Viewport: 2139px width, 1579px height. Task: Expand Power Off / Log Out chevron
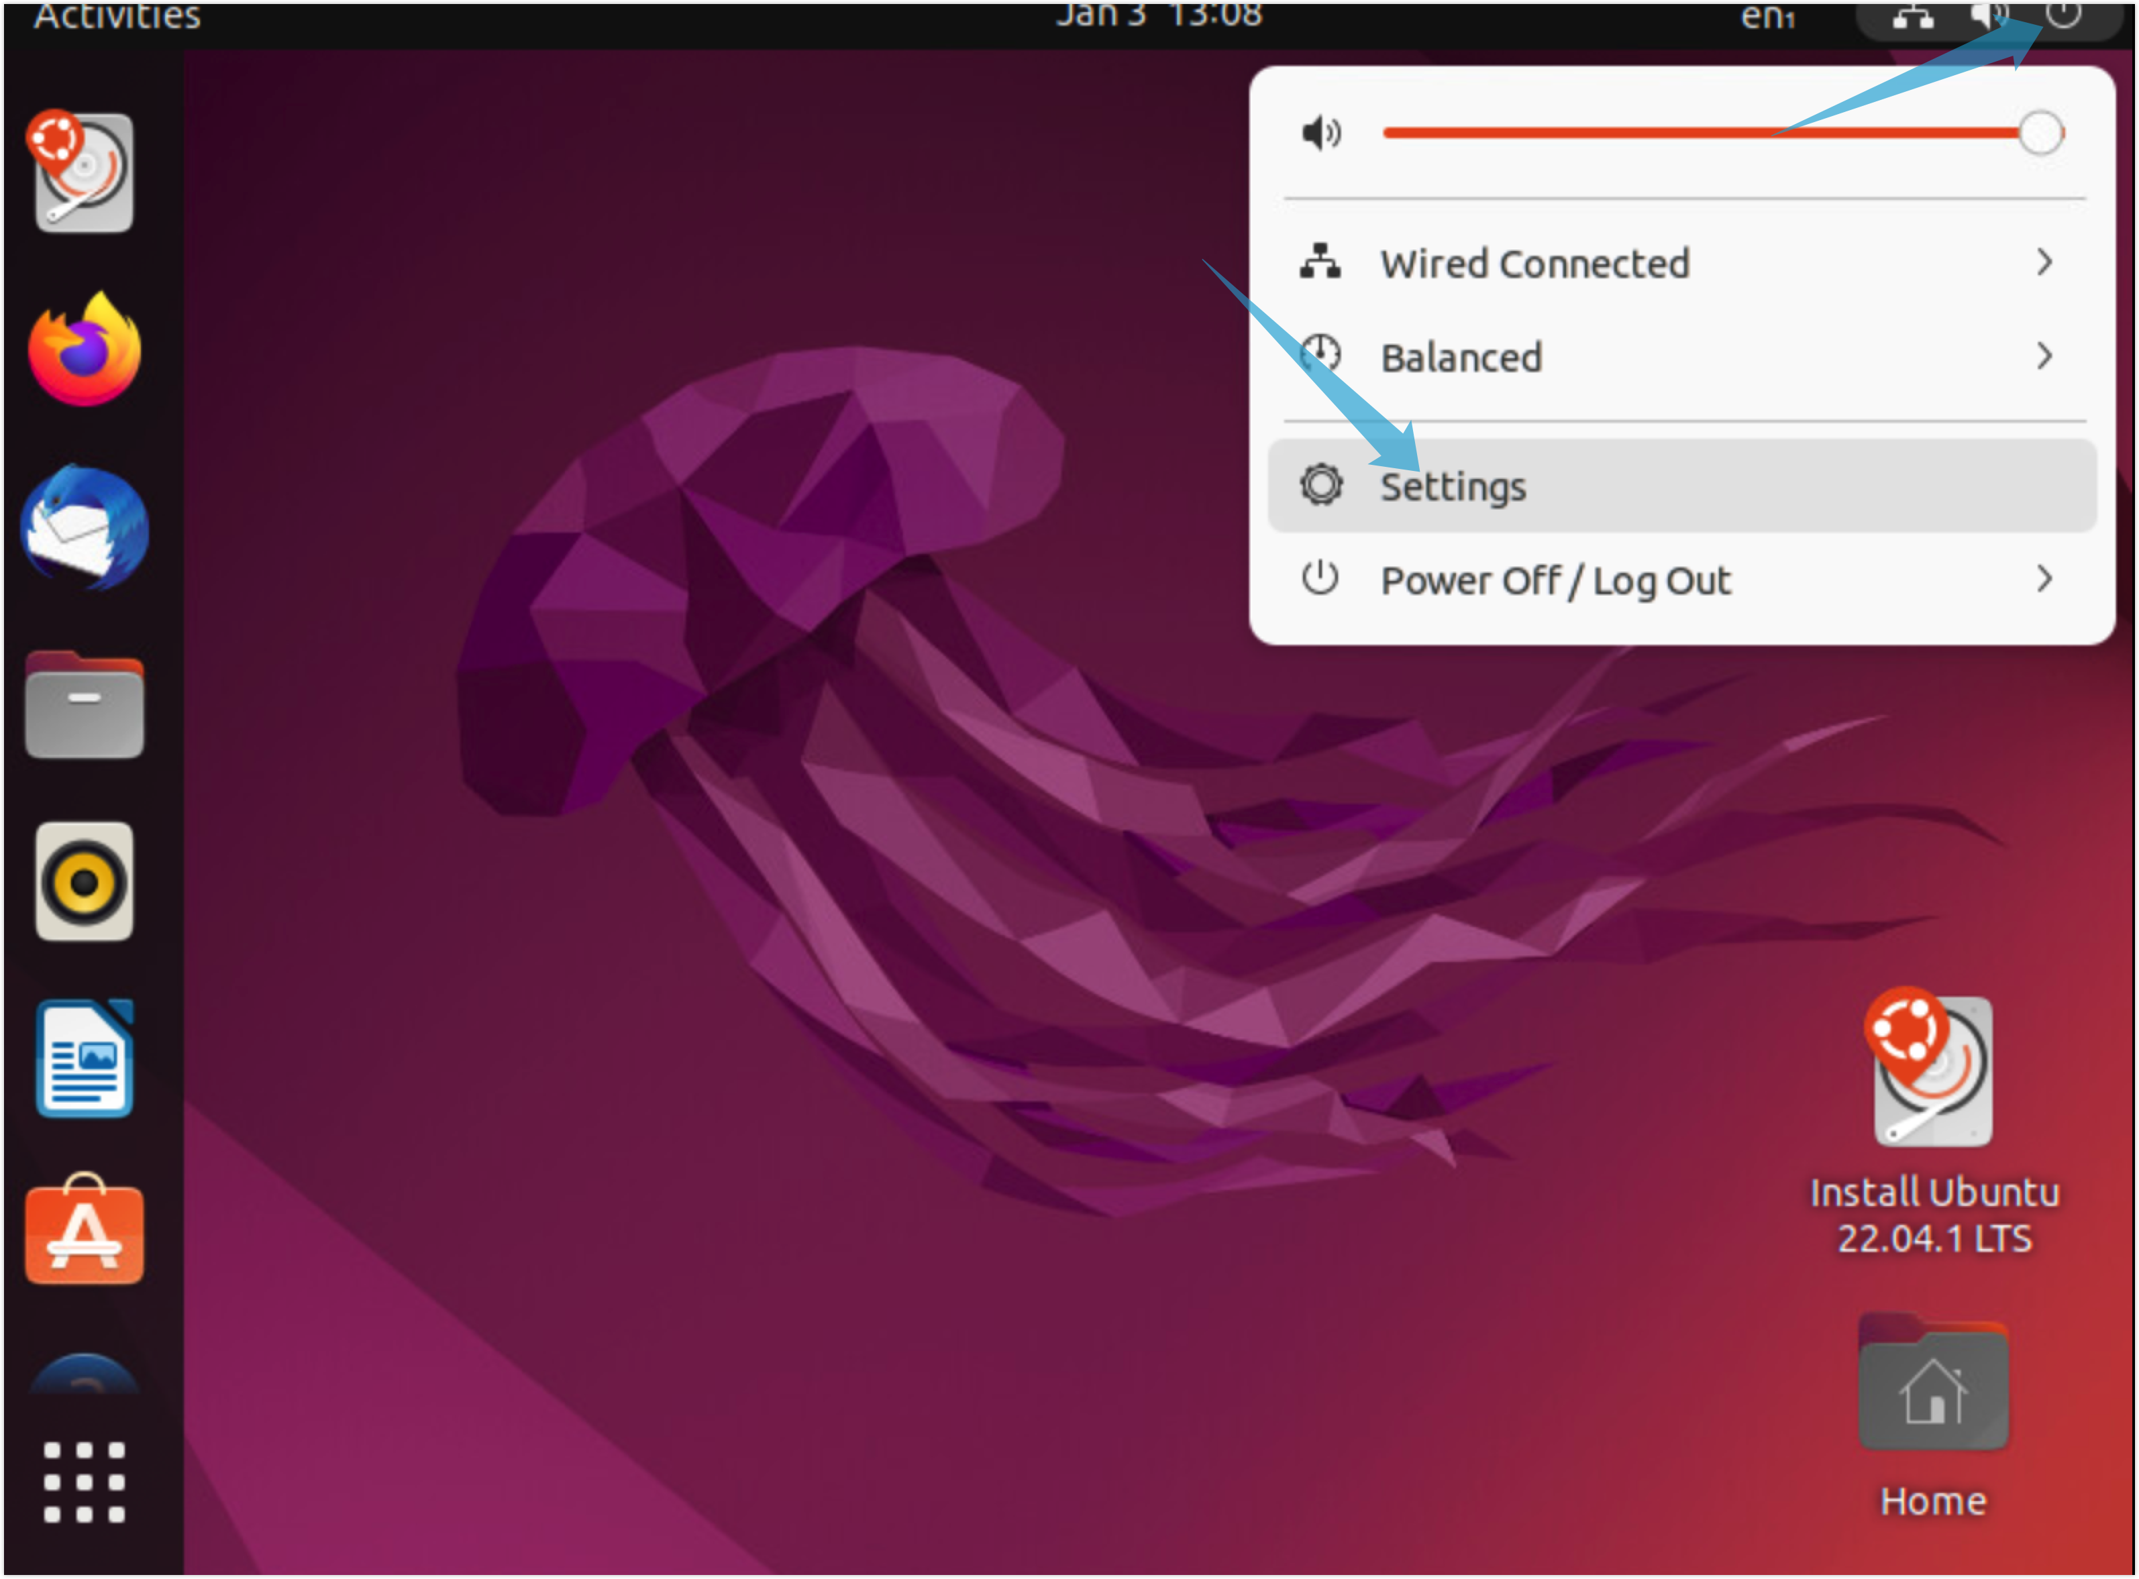[2044, 578]
